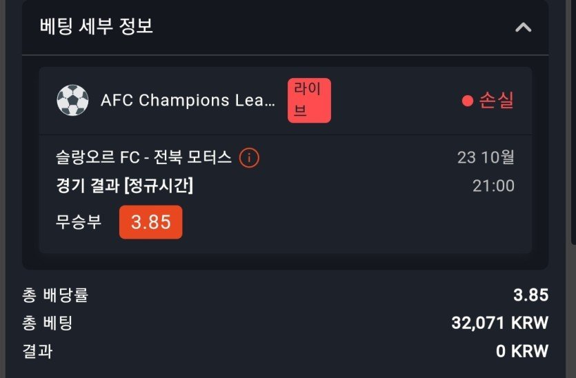
Task: Click the 경기 결과 [정규시간] market label
Action: coord(124,186)
